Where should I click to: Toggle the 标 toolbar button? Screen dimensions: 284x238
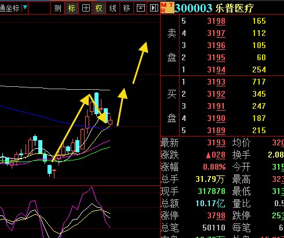coord(72,8)
